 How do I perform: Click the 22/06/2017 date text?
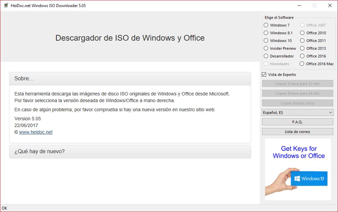coord(26,125)
